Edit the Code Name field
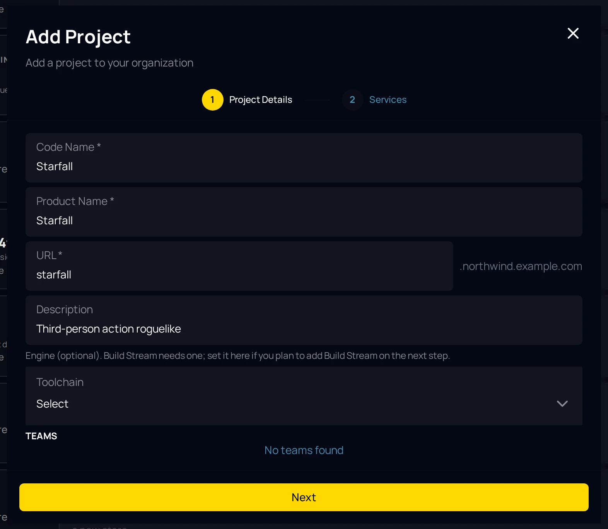Viewport: 608px width, 529px height. coord(304,158)
